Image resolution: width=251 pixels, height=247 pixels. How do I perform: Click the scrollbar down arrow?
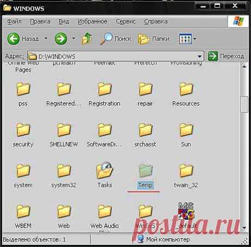tap(244, 228)
